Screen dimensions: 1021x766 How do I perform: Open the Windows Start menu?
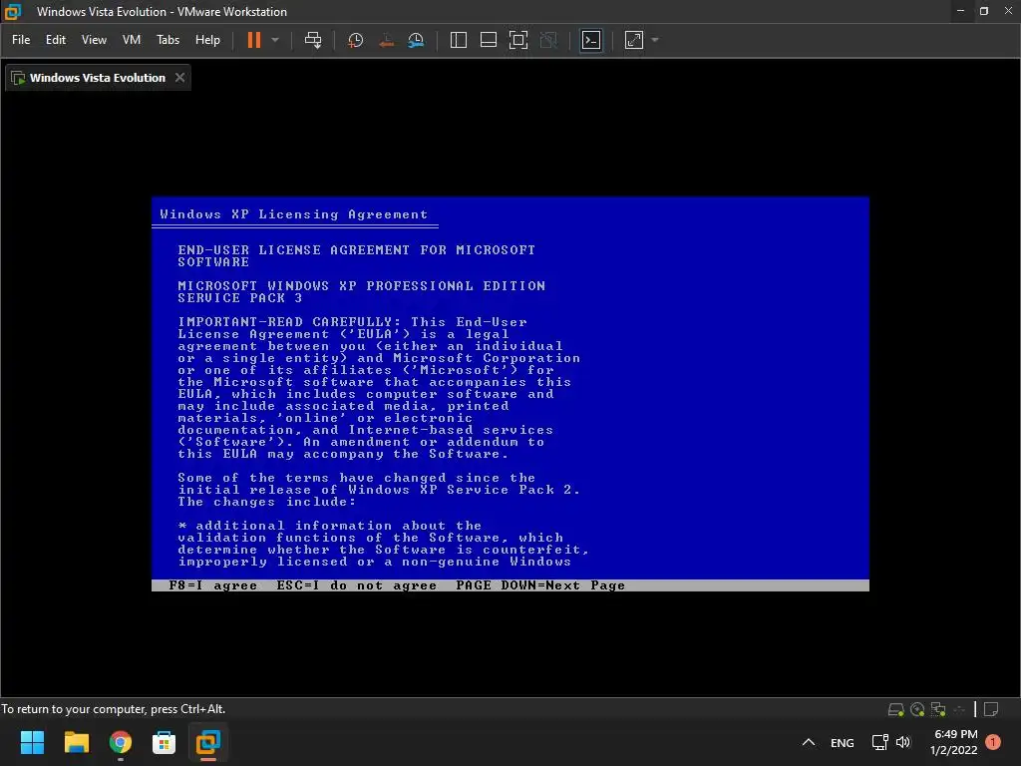click(x=32, y=742)
